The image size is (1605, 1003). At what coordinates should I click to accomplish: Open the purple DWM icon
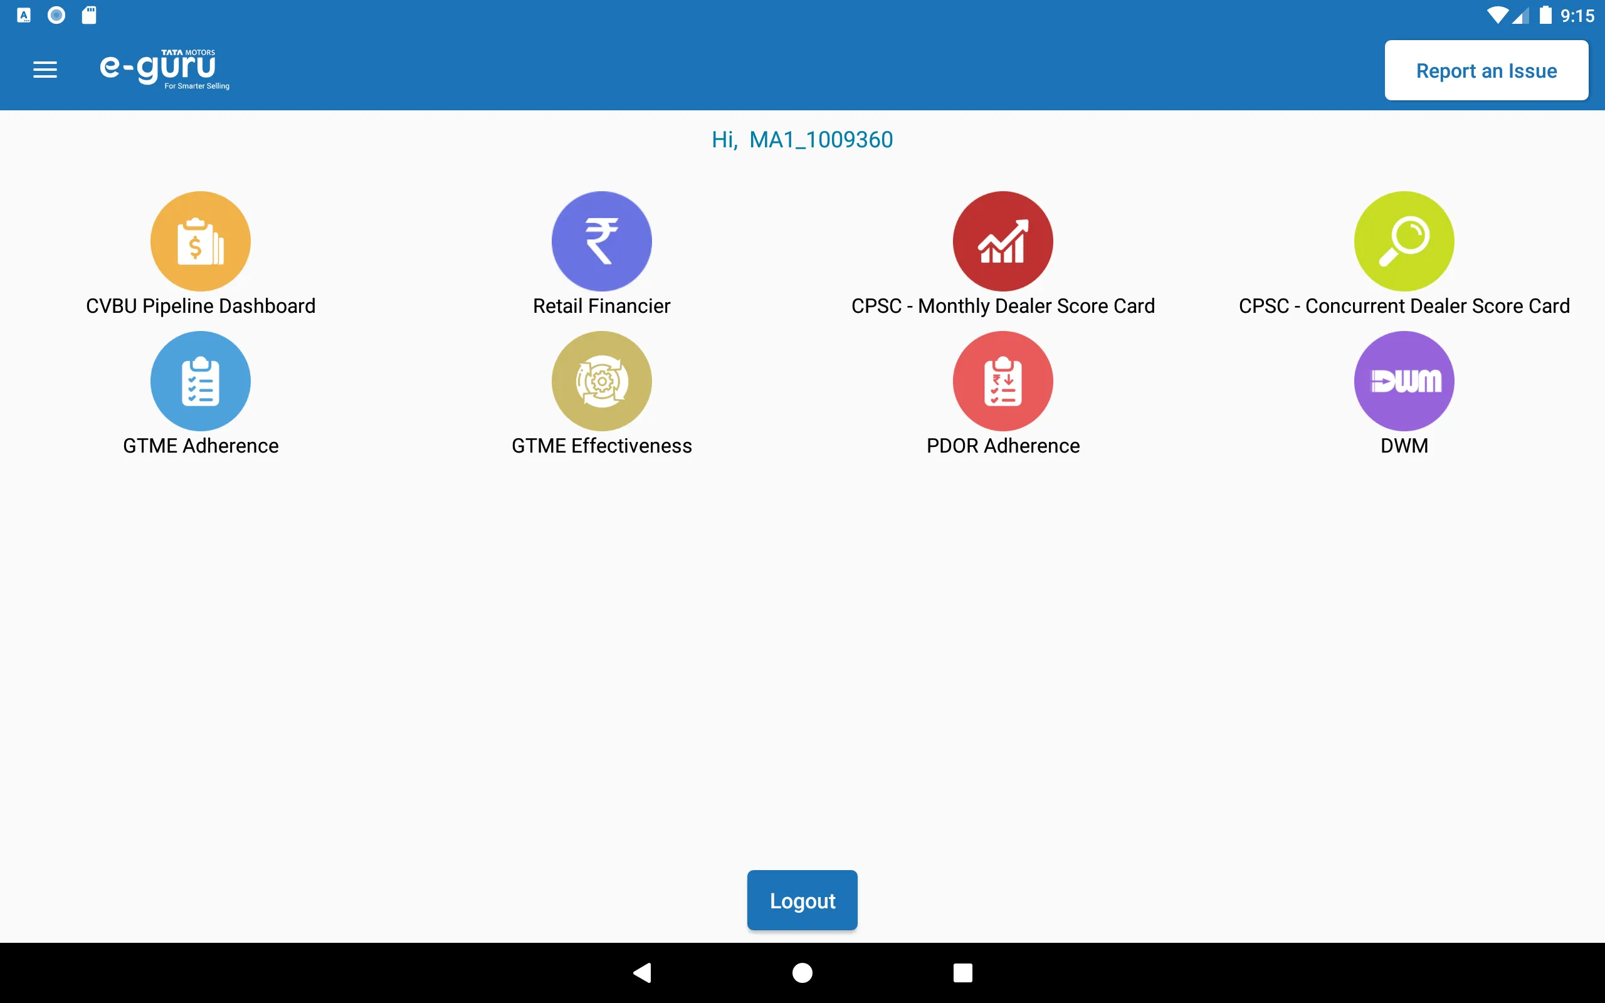1404,381
